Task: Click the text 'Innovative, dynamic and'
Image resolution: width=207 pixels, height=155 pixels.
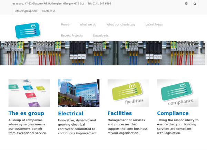Action: (x=77, y=120)
